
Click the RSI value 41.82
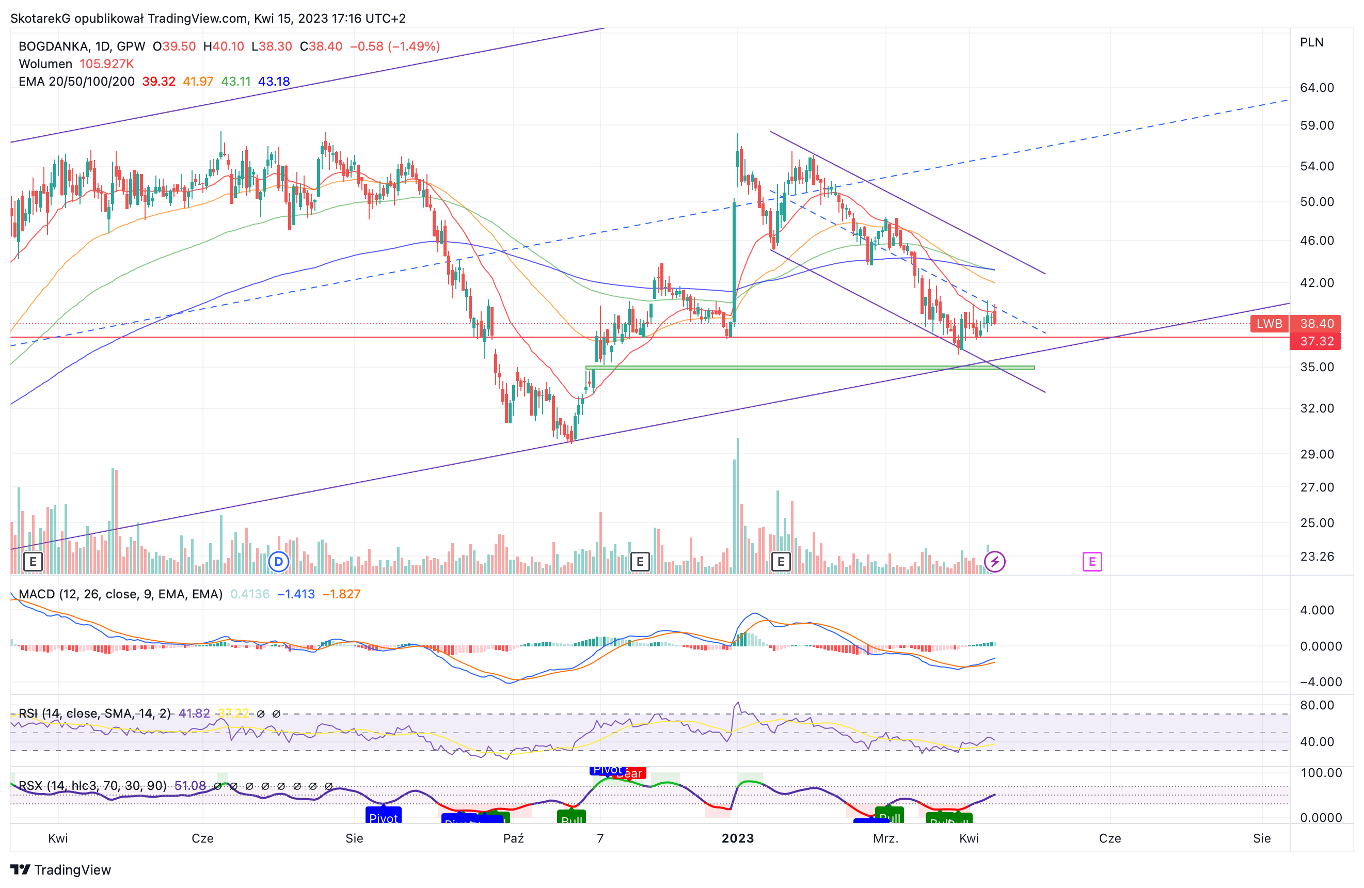(x=194, y=713)
